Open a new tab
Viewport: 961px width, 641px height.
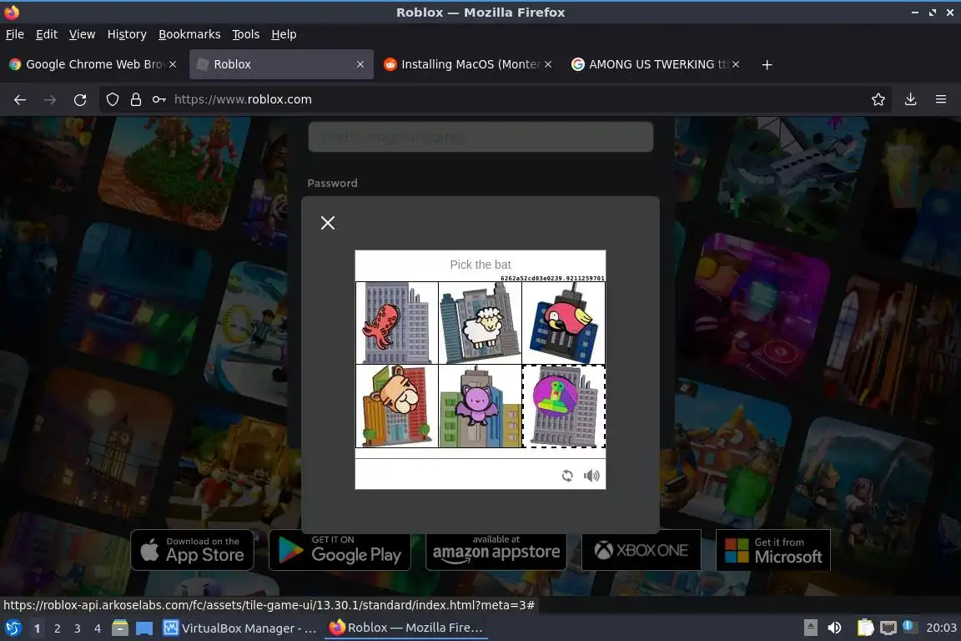(x=767, y=64)
